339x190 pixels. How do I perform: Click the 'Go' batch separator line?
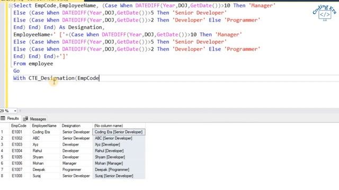[16, 71]
